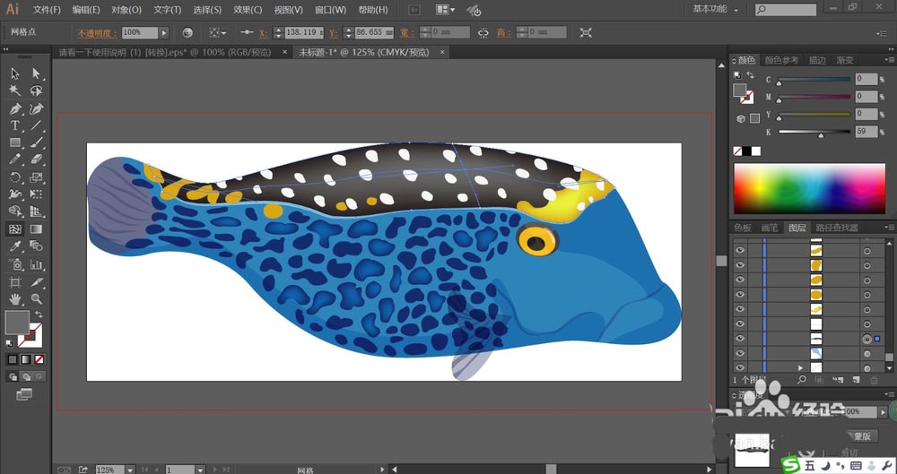The width and height of the screenshot is (897, 474).
Task: Activate the Mesh tool
Action: pos(15,229)
